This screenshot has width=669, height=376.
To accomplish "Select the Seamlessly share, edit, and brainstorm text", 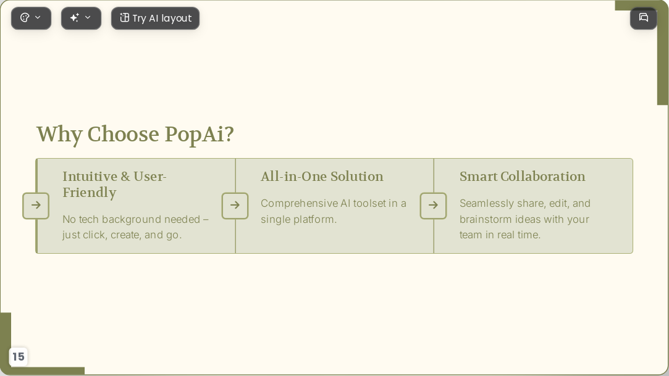I will pos(525,219).
